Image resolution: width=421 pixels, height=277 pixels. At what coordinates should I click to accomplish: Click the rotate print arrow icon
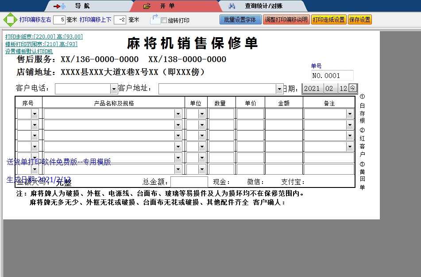tap(154, 19)
